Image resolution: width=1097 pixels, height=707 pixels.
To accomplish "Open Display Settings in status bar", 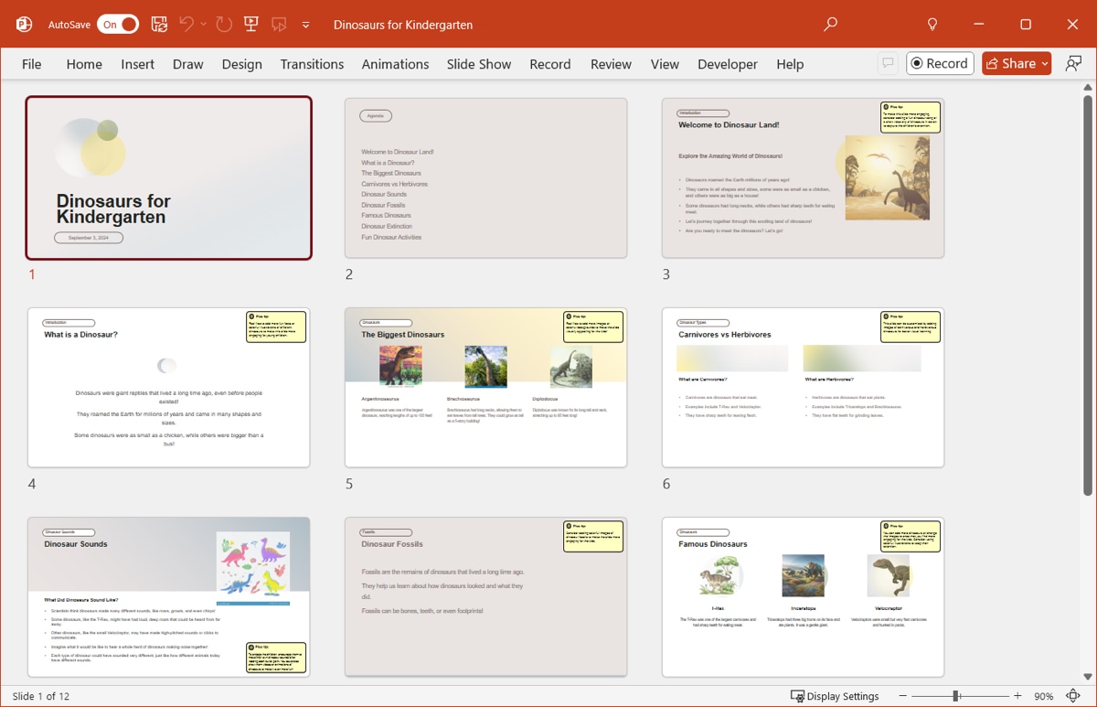I will pos(835,696).
